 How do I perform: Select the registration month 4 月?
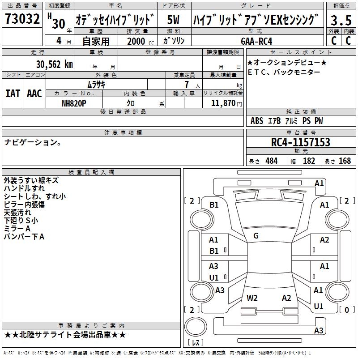click(64, 41)
